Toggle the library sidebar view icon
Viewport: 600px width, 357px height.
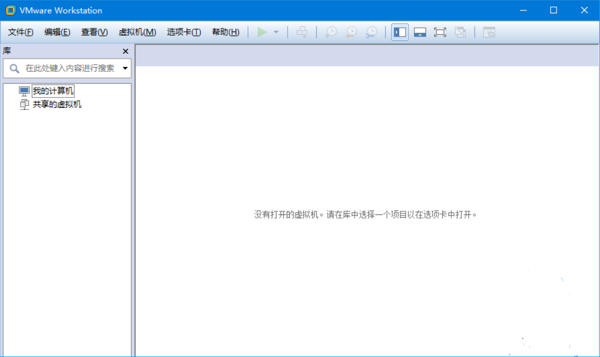click(399, 32)
